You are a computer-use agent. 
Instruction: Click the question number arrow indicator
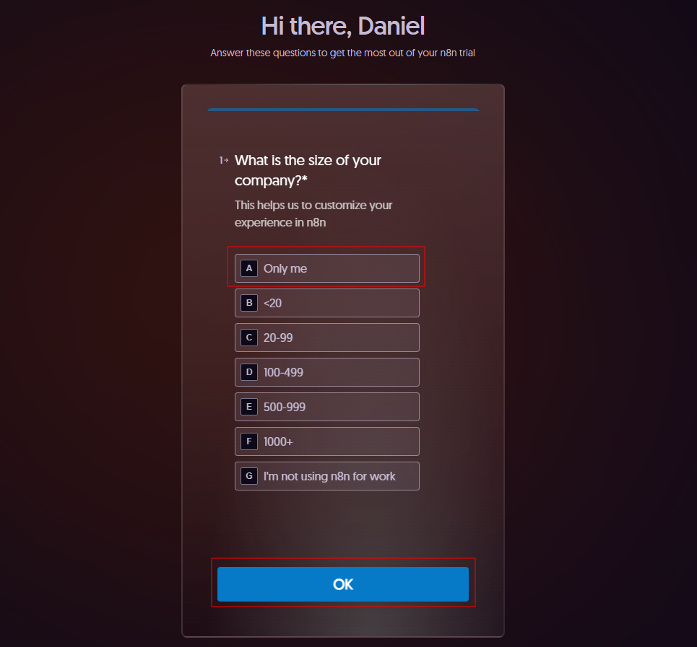pyautogui.click(x=223, y=160)
